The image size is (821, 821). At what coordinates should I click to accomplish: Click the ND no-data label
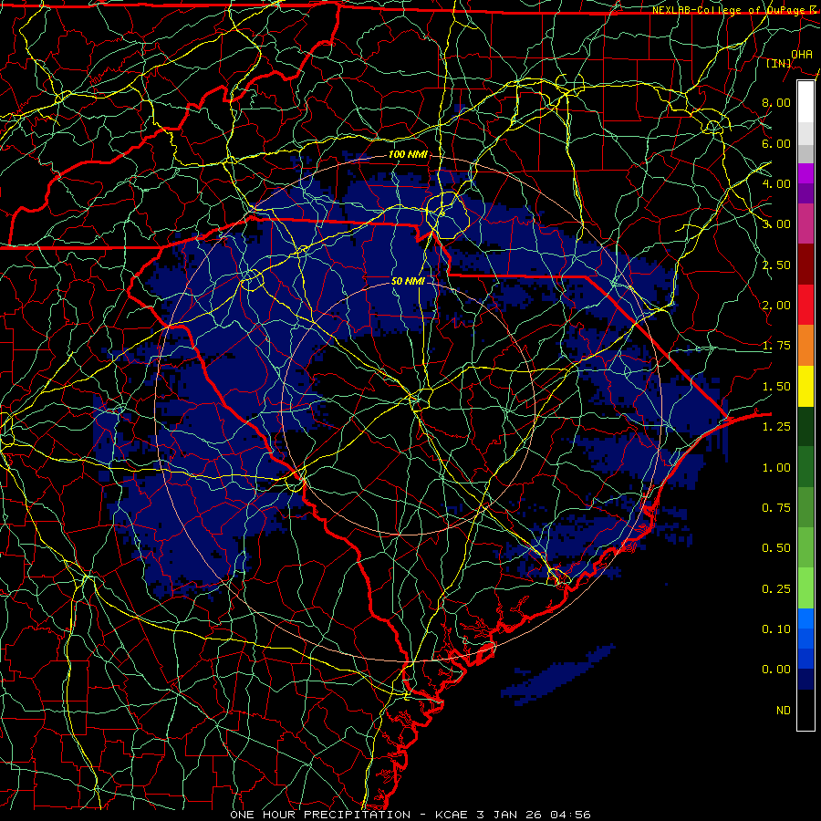pos(784,711)
